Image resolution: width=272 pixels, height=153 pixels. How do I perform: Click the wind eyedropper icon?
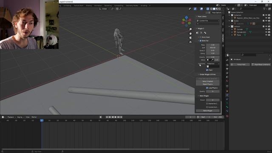[x=212, y=60]
